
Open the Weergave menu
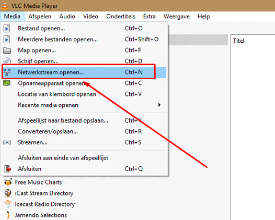click(176, 17)
